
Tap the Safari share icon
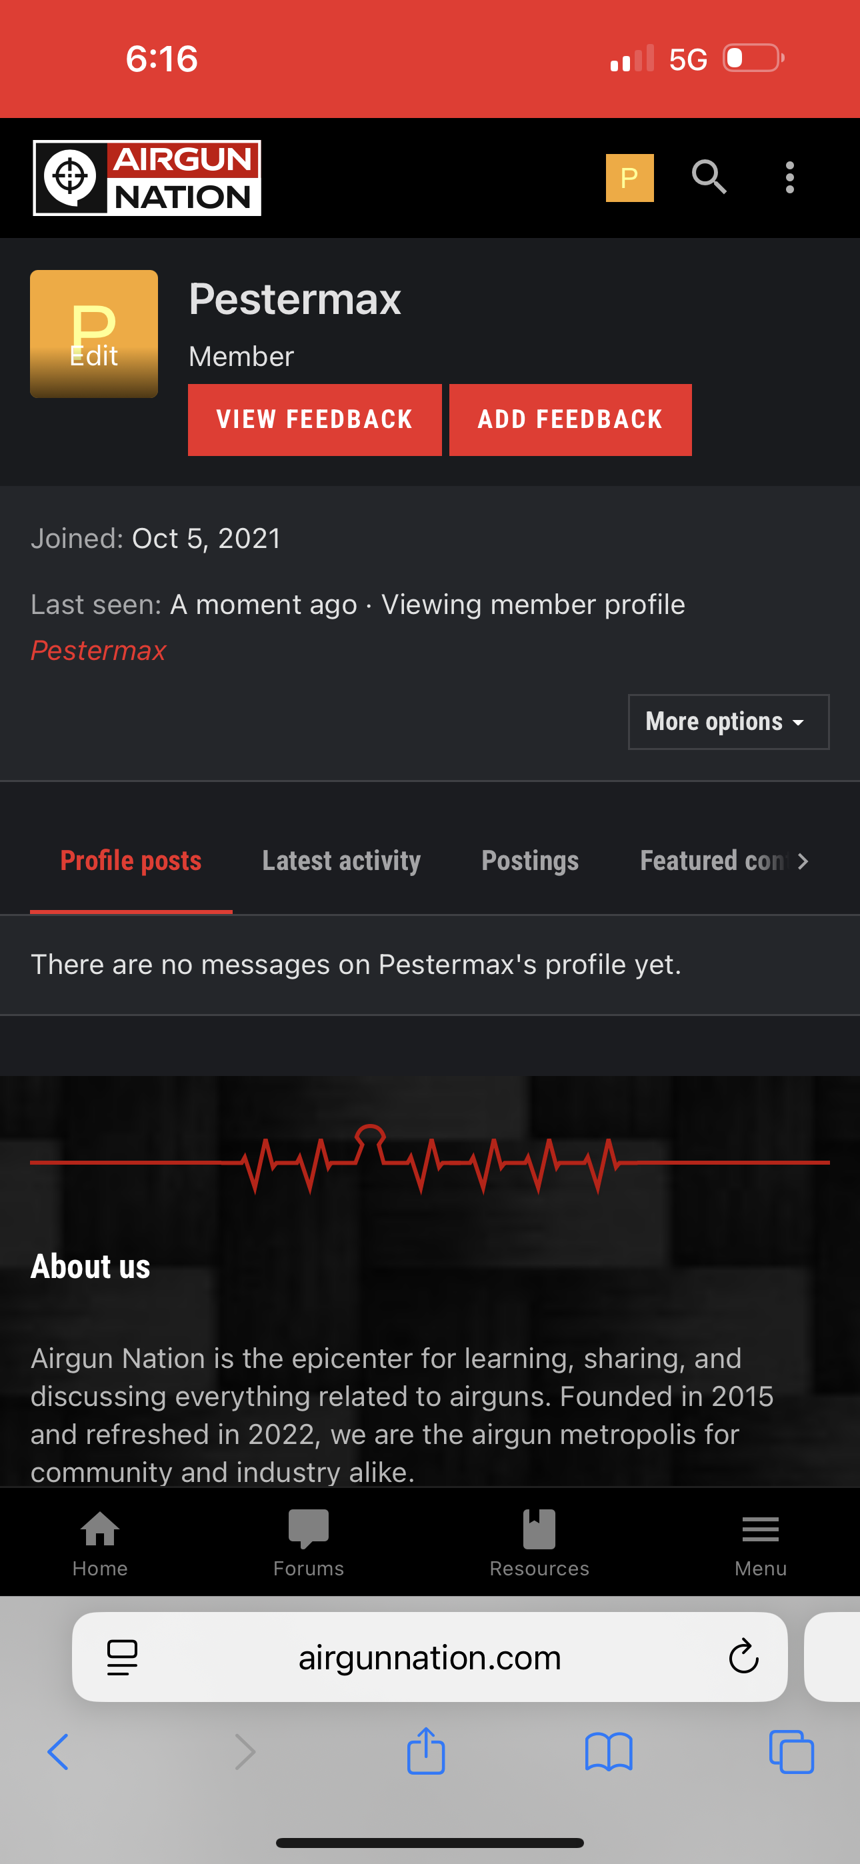(x=425, y=1751)
